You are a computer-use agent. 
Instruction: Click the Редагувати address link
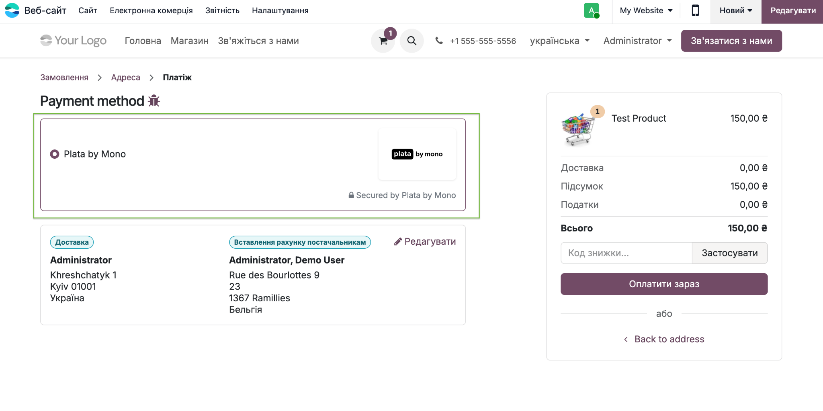pos(425,241)
